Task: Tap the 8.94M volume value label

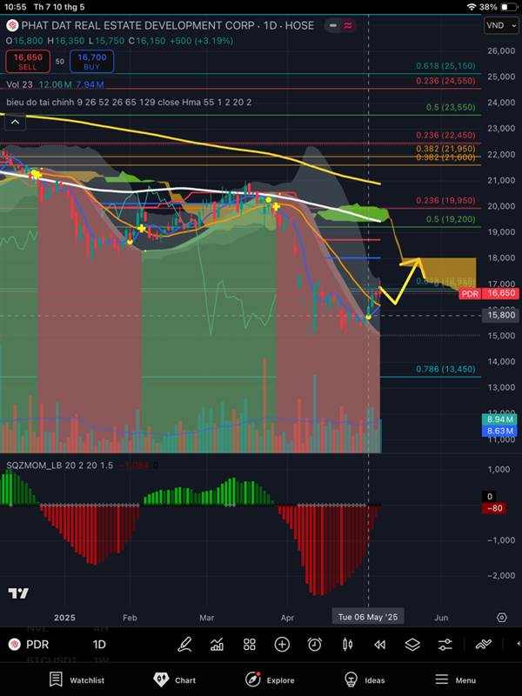Action: tap(499, 419)
